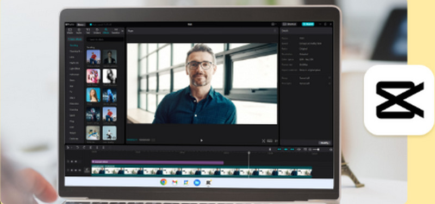The width and height of the screenshot is (435, 204).
Task: Toggle the full-screen preview icon under the player
Action: [263, 141]
